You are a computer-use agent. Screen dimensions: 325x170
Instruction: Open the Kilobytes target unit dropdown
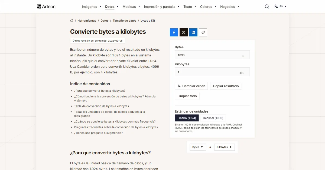[225, 147]
